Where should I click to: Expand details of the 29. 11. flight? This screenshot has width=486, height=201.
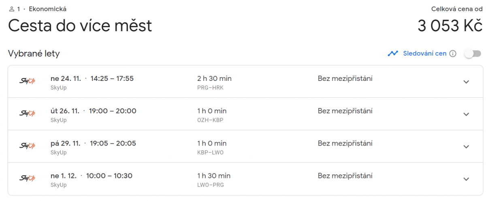(x=466, y=146)
